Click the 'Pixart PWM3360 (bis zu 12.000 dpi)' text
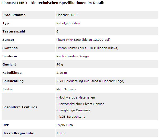 click(x=83, y=40)
